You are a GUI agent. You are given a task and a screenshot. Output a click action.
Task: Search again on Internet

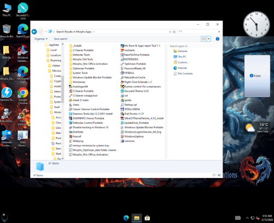(x=180, y=68)
